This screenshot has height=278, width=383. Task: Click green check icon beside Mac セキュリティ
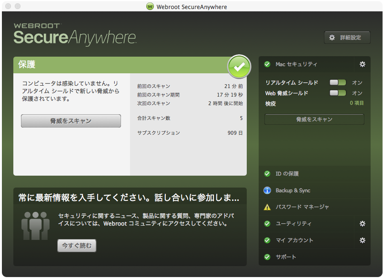coord(267,64)
